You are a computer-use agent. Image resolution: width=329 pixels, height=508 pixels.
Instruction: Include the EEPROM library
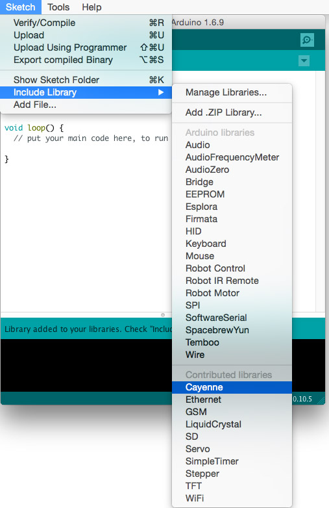pos(232,194)
